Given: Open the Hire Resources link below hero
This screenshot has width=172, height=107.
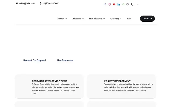Looking at the screenshot, I should pos(65,60).
